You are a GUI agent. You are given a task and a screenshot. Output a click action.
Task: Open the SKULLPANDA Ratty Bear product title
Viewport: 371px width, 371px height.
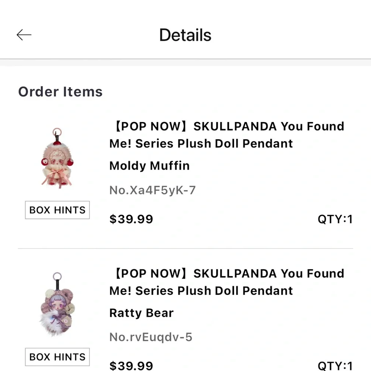pyautogui.click(x=226, y=282)
